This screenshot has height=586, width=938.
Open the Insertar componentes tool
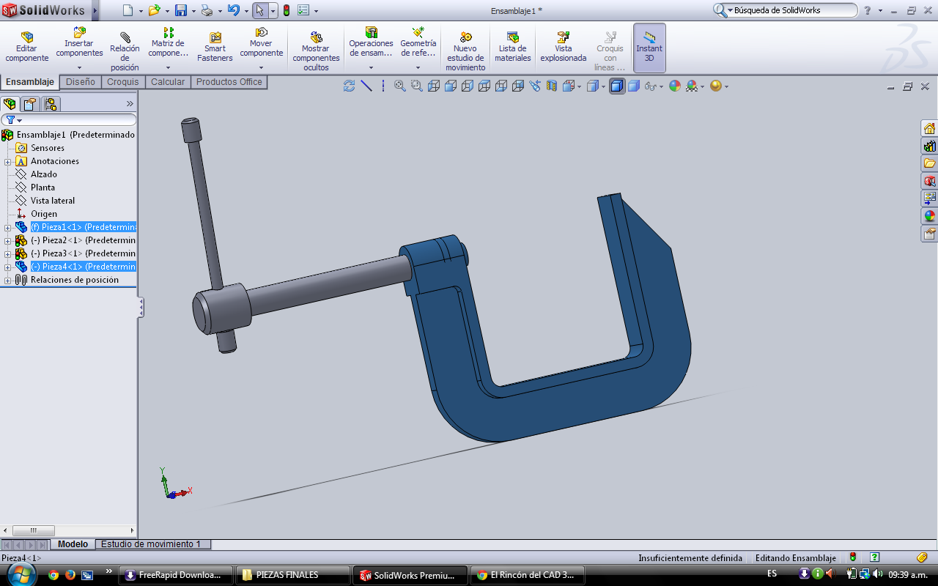[79, 43]
